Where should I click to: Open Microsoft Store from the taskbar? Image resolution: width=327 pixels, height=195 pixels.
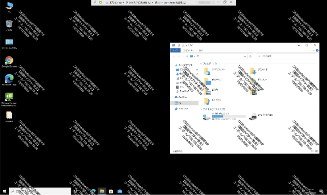pyautogui.click(x=111, y=191)
